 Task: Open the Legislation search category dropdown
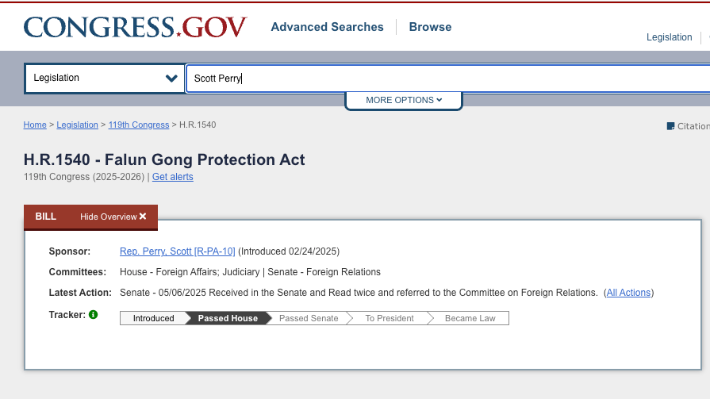point(105,79)
